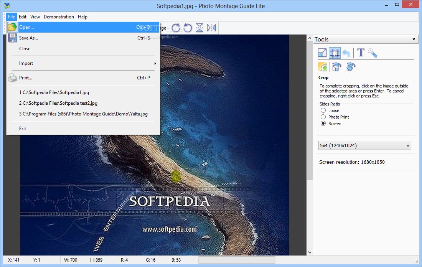Click the status bar progress field
The height and width of the screenshot is (267, 422).
click(x=237, y=260)
